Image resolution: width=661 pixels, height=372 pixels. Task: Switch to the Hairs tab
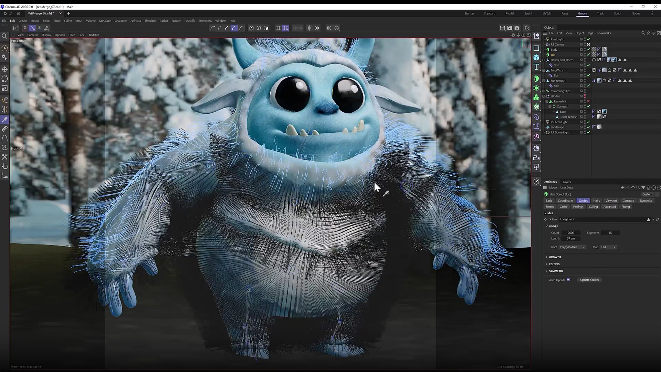pyautogui.click(x=596, y=200)
